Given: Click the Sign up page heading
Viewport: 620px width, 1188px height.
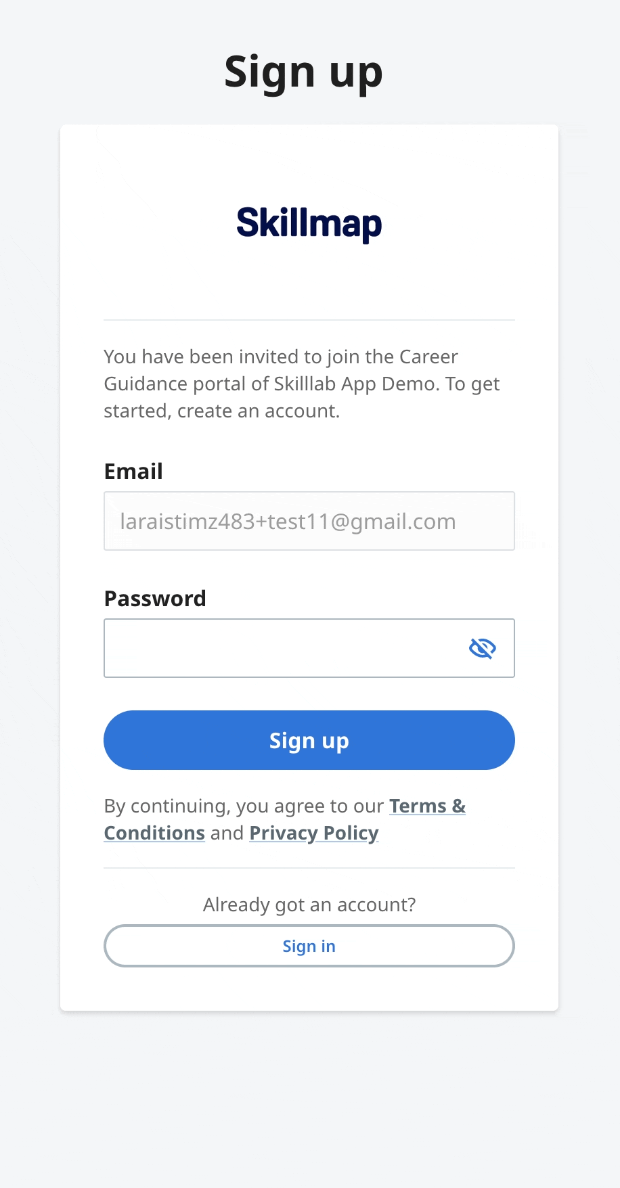Looking at the screenshot, I should click(304, 72).
